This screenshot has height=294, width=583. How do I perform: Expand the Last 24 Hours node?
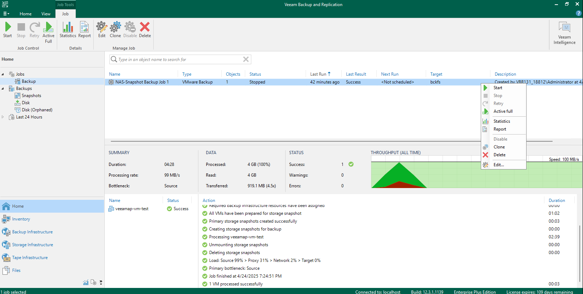coord(3,117)
